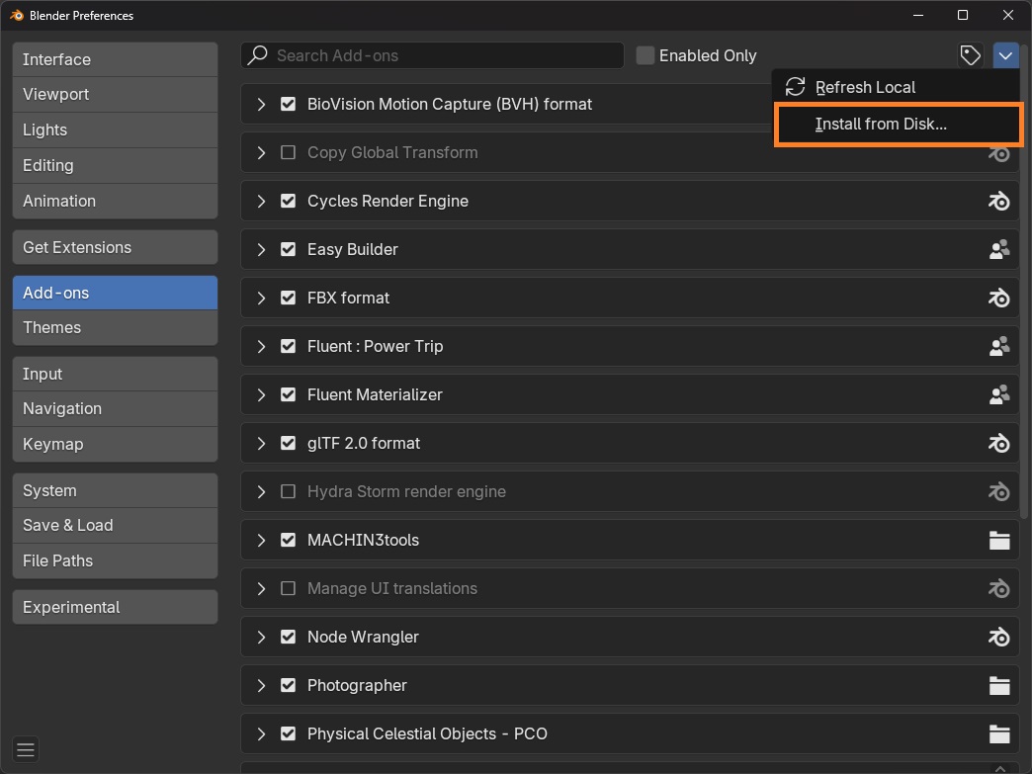The image size is (1032, 774).
Task: Expand Cycles Render Engine details
Action: pos(261,201)
